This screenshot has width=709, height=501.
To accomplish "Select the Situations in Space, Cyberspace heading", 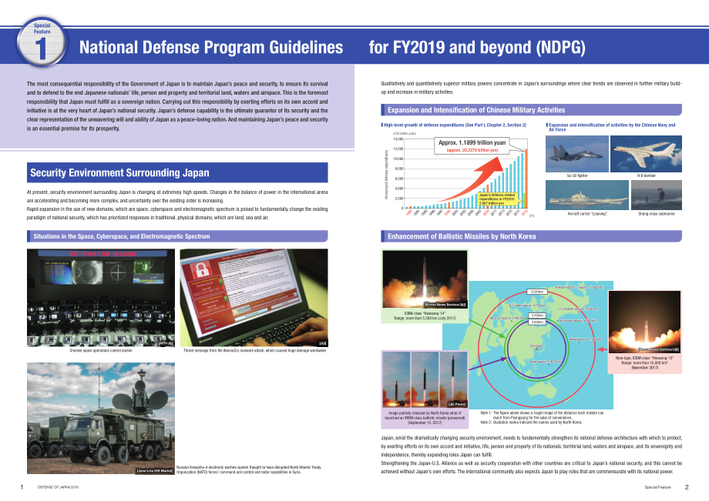I will tap(177, 236).
